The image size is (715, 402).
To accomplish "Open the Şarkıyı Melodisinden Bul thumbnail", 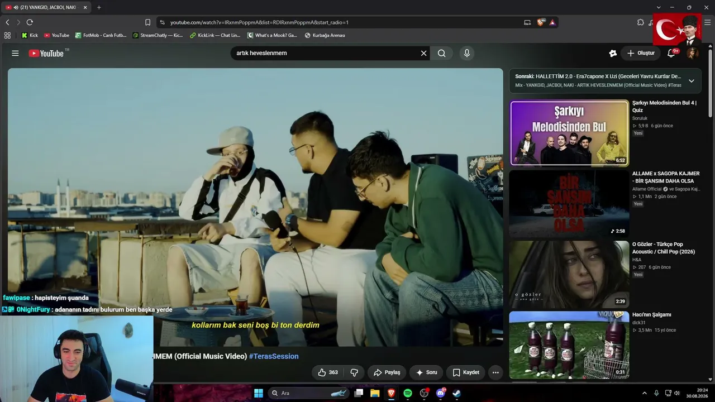I will coord(569,133).
